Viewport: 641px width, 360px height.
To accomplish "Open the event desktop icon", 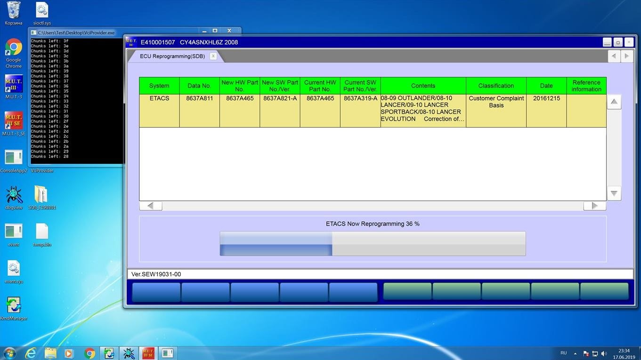I will click(x=14, y=235).
